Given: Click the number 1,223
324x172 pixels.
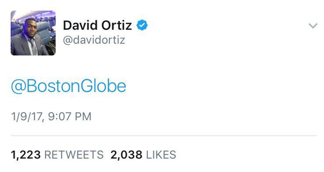Looking at the screenshot, I should tap(26, 155).
